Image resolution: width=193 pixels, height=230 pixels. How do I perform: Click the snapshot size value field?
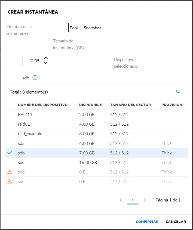[x=32, y=61]
